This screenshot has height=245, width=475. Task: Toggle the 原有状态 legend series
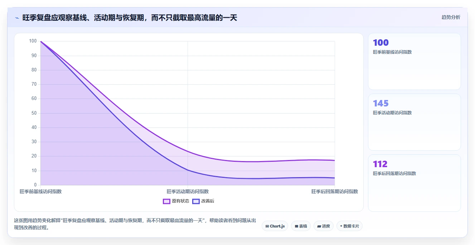(x=176, y=201)
